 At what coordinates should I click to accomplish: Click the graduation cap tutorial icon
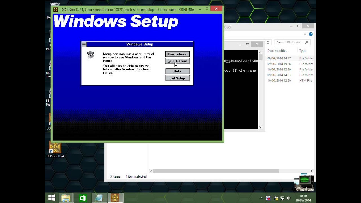tap(91, 55)
